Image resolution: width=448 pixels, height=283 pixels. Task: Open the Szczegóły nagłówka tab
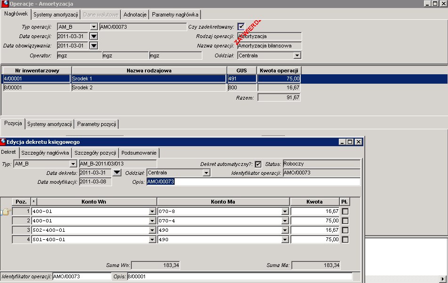coord(45,153)
